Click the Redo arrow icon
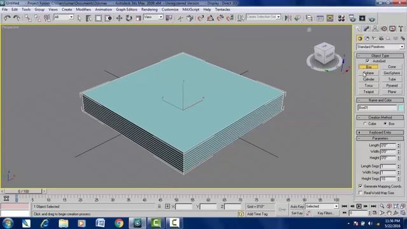The width and height of the screenshot is (407, 229). 17,18
